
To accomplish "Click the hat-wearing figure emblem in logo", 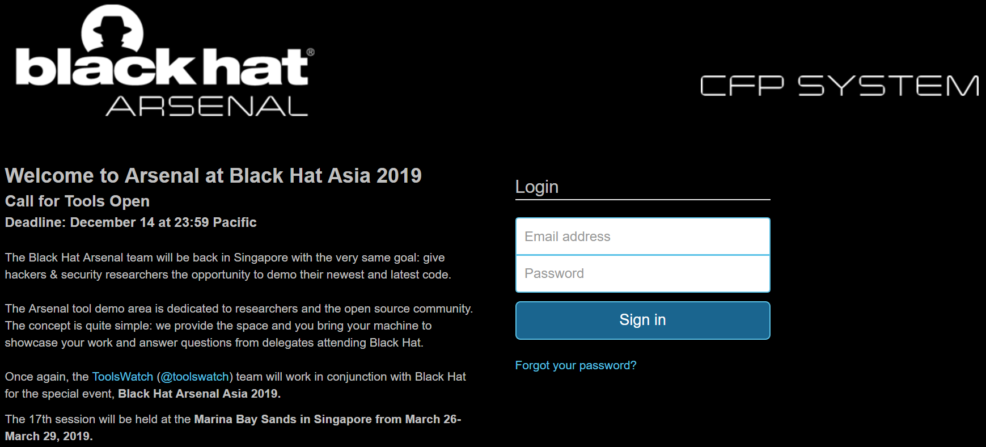I will tap(112, 28).
